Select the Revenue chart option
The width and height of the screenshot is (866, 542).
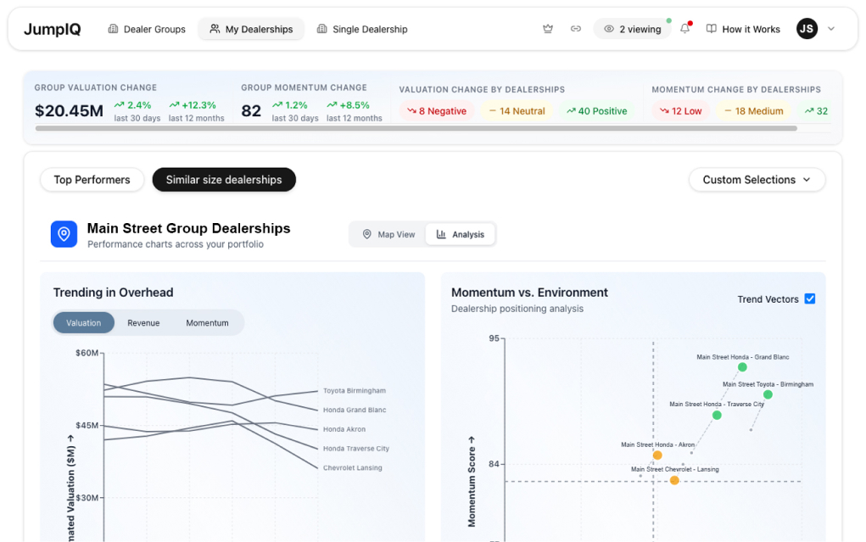(143, 322)
